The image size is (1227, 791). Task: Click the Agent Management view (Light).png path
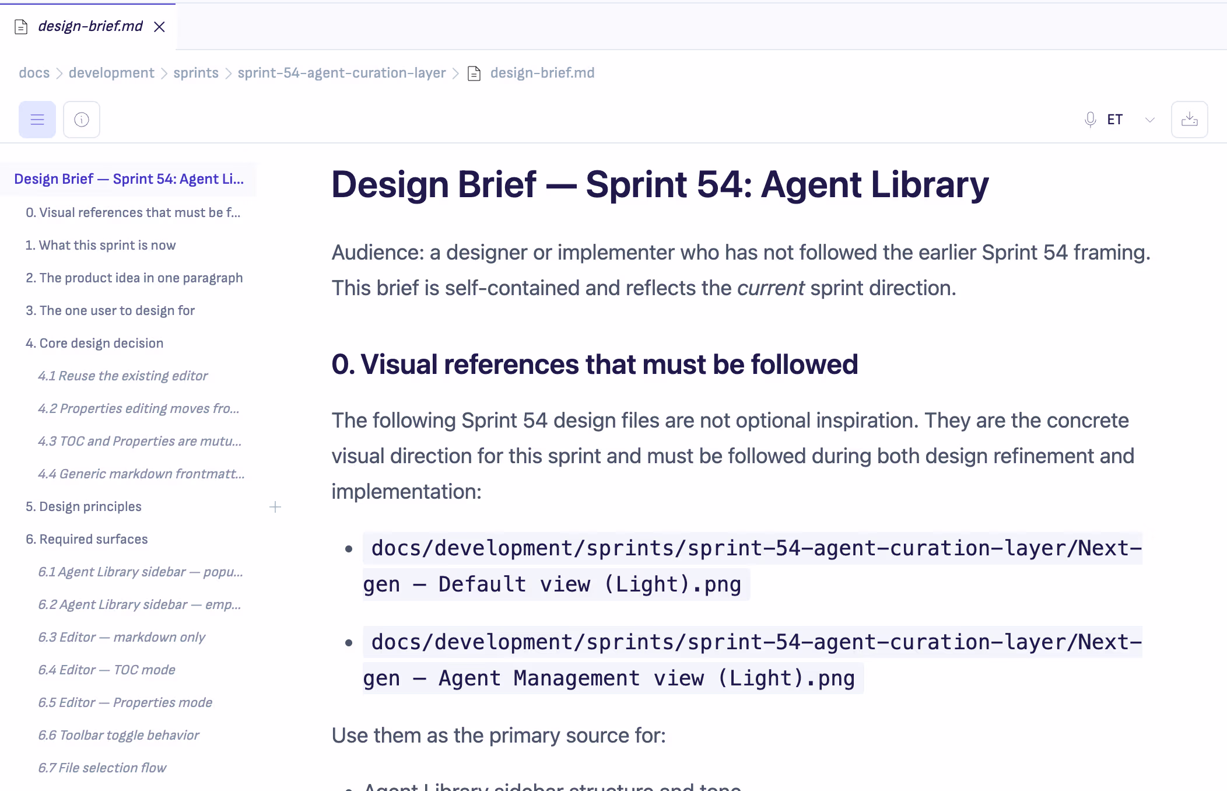coord(752,660)
